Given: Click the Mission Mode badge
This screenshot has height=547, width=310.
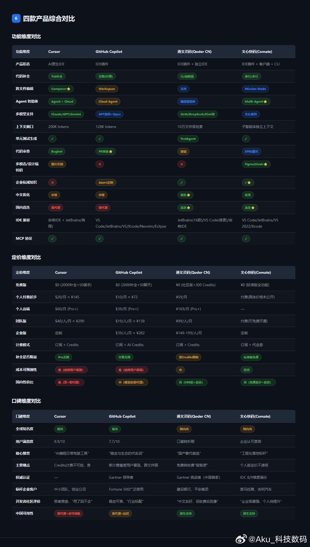Looking at the screenshot, I should (255, 89).
